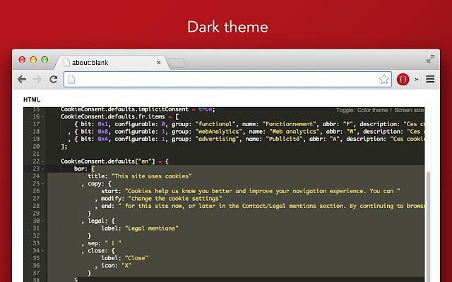Close the about:blank tab
The height and width of the screenshot is (282, 452).
pos(158,63)
